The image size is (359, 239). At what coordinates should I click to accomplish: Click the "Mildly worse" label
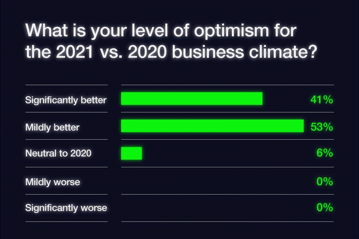coord(53,182)
